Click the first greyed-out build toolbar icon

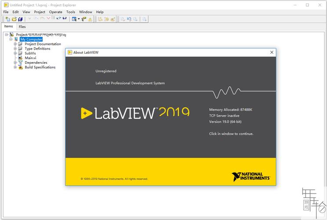(100, 19)
